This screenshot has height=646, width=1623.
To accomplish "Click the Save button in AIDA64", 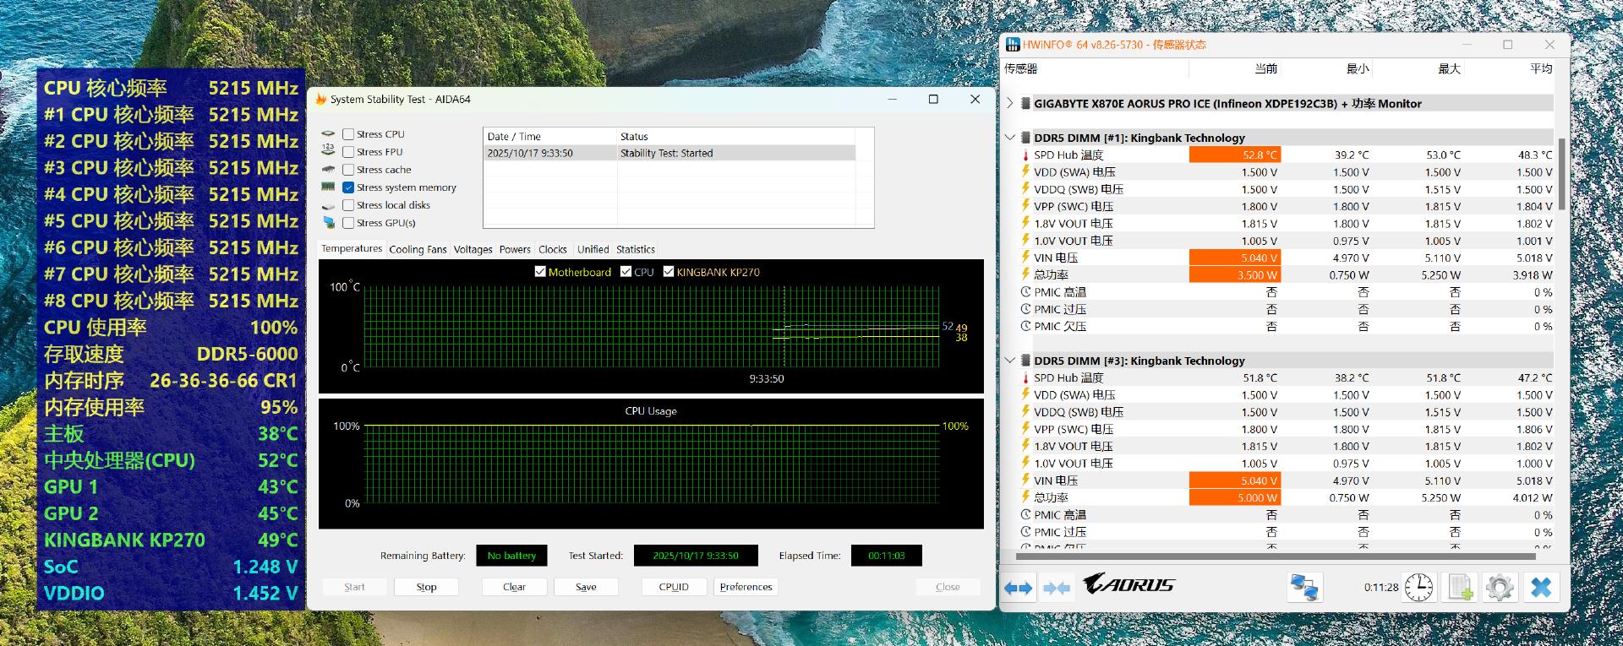I will [x=586, y=587].
